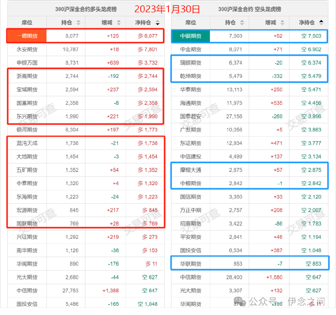The height and width of the screenshot is (315, 336).
Task: Open 瑞银期货 seat row
Action: coord(250,63)
